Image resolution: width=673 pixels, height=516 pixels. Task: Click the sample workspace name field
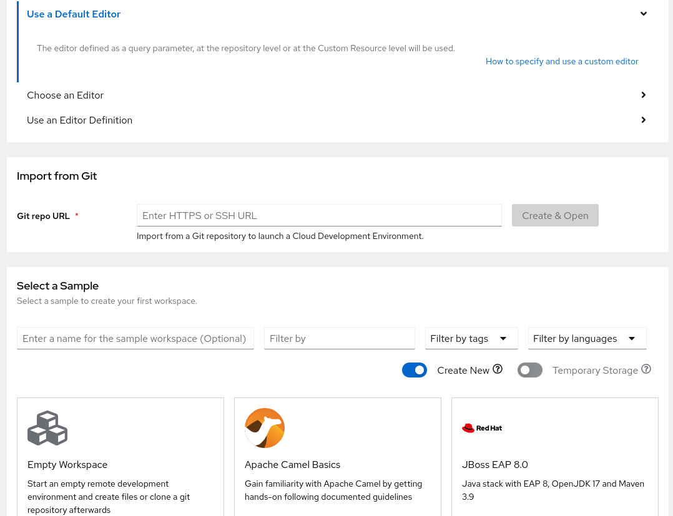[135, 338]
